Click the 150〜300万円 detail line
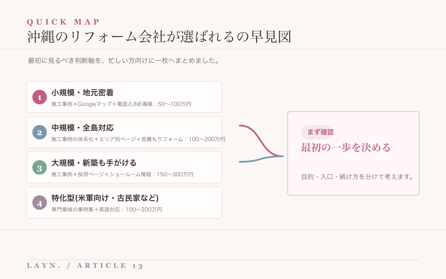 122,174
